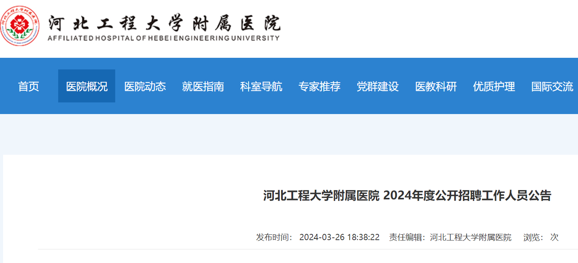This screenshot has height=263, width=578.
Task: Select the 国际交流 navigation item
Action: point(552,87)
